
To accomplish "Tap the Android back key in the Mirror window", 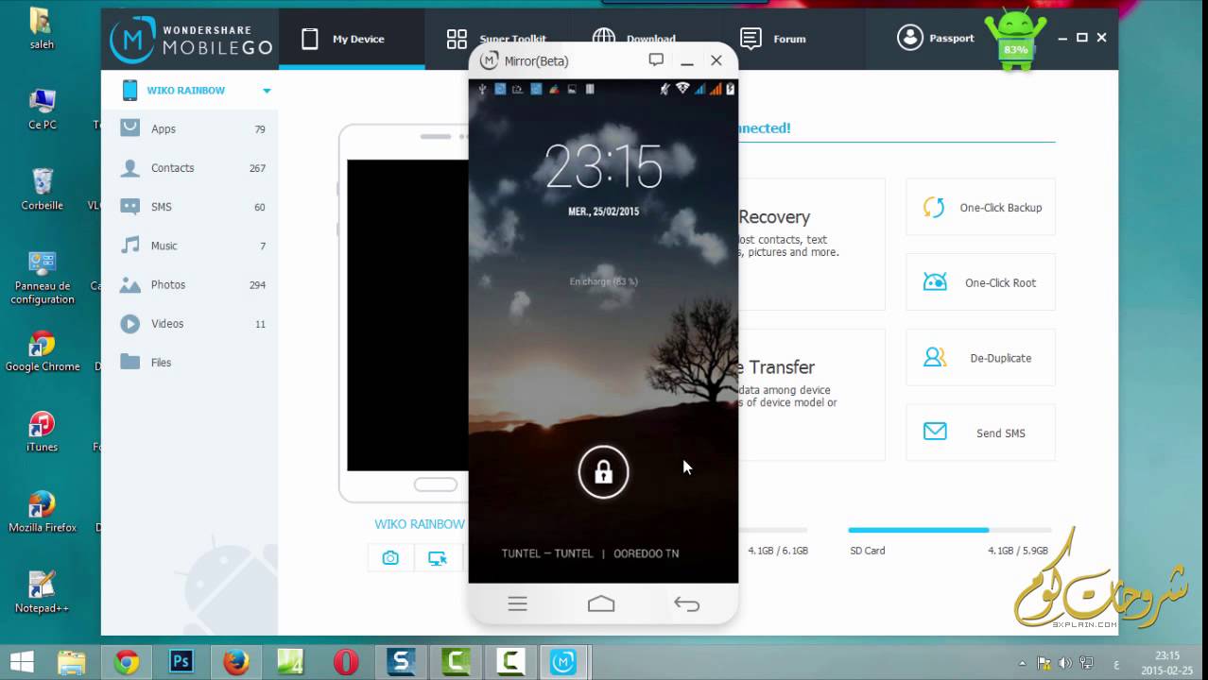I will pyautogui.click(x=686, y=604).
